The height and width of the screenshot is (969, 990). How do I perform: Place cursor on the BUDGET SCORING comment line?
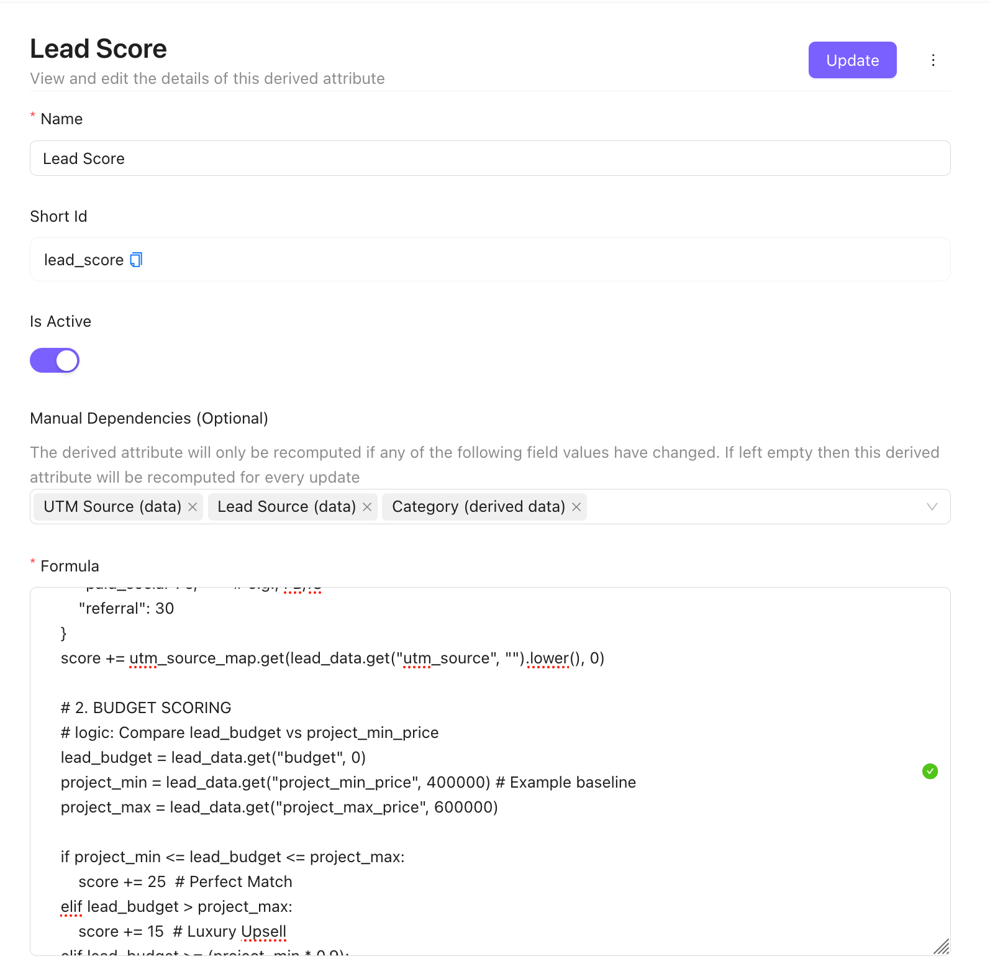pyautogui.click(x=146, y=707)
